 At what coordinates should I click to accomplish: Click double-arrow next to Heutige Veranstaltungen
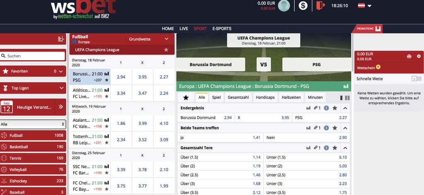(60, 107)
